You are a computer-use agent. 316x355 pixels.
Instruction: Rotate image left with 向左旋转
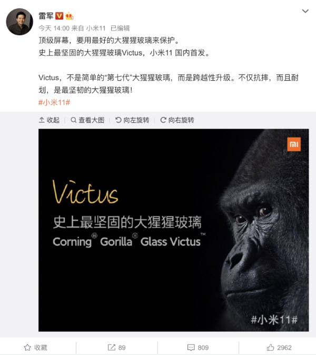pos(132,120)
